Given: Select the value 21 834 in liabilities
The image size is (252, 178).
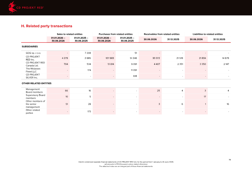Looking at the screenshot, I should [202, 58].
